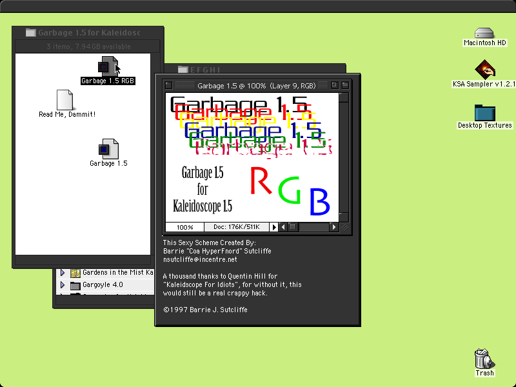Click the 3 items, 7.94 GB available header

coord(88,46)
